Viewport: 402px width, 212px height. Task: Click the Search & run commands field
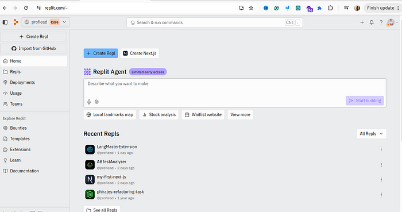click(x=215, y=22)
